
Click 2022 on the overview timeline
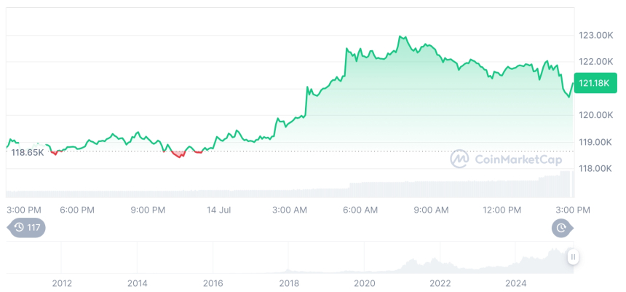click(x=440, y=283)
